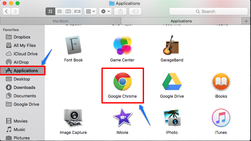This screenshot has width=251, height=141.
Task: Click the iTunes label text
Action: click(221, 132)
